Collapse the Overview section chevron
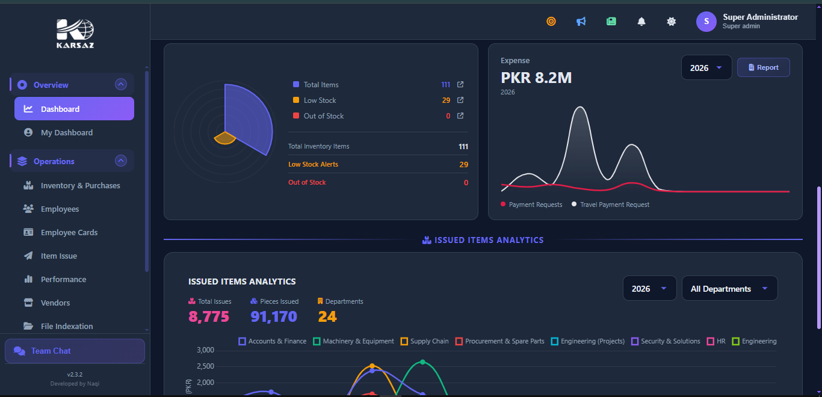This screenshot has width=822, height=397. coord(121,85)
